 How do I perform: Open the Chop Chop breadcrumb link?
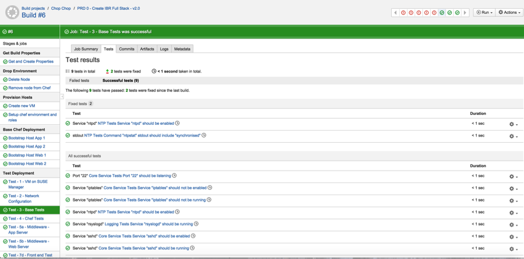61,9
